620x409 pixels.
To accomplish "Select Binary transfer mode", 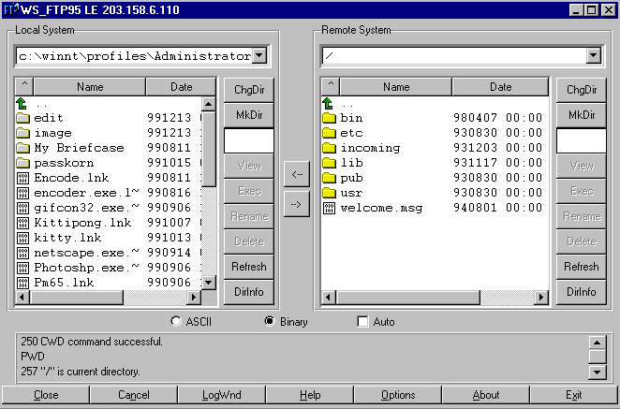I will tap(270, 321).
